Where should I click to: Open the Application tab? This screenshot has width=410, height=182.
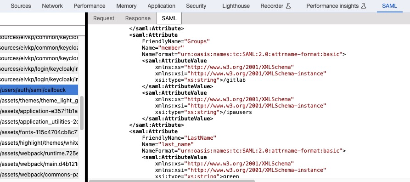(x=161, y=6)
